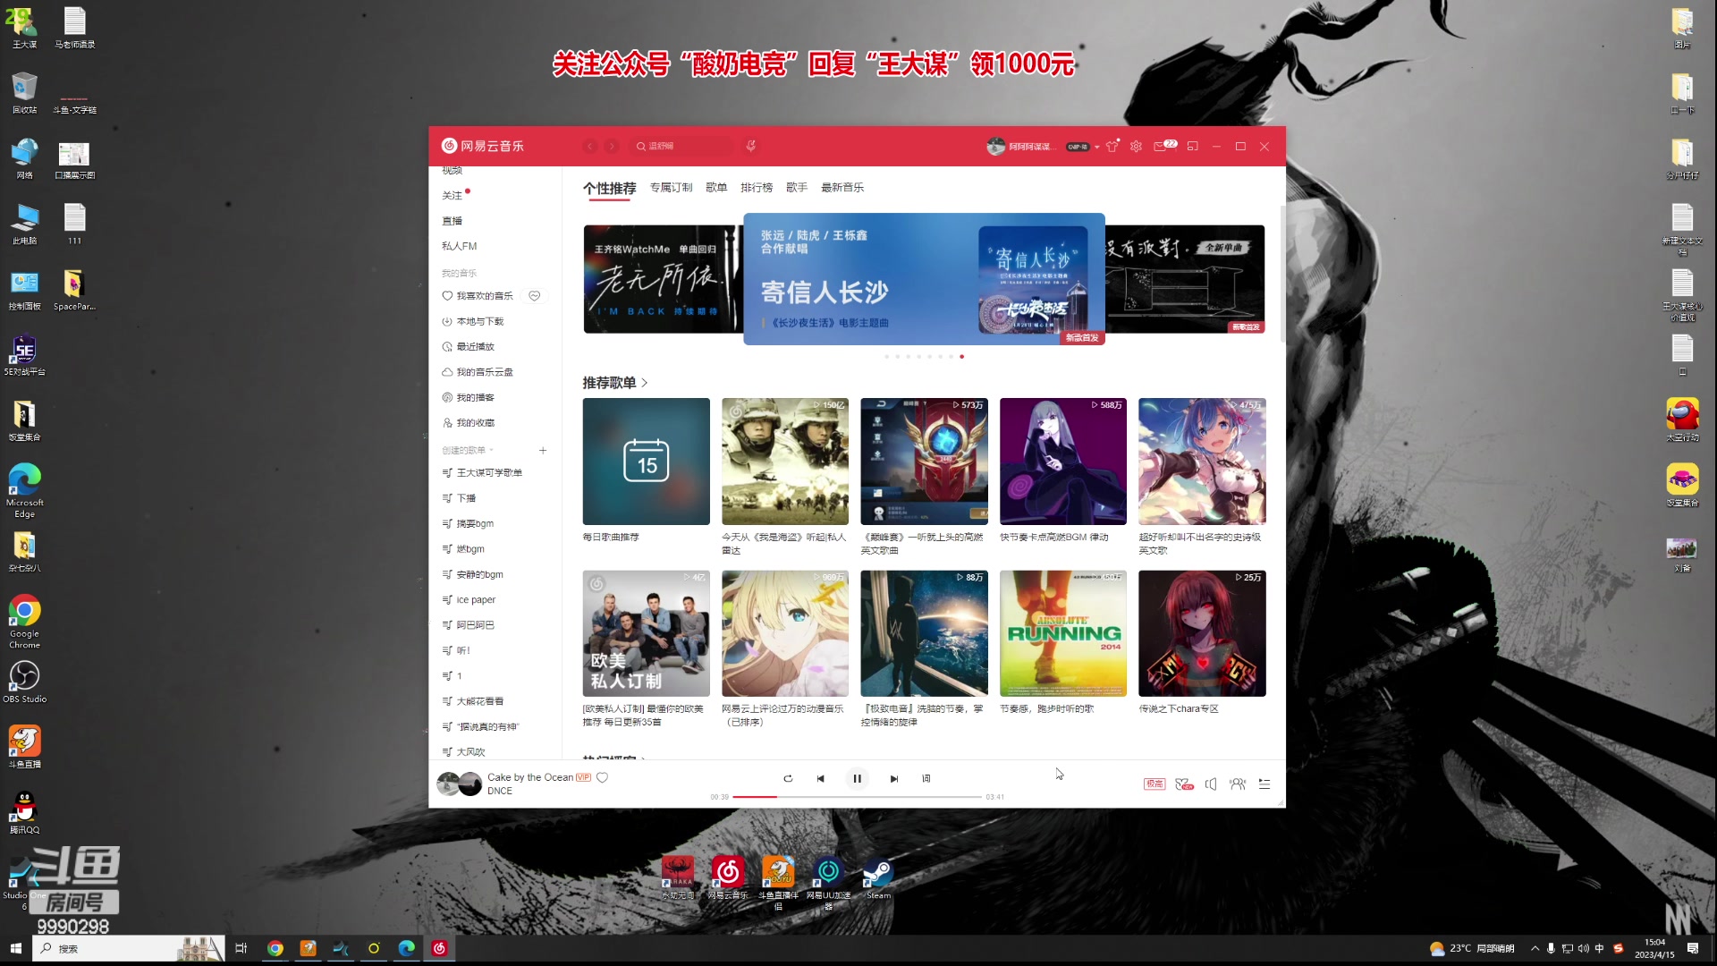Viewport: 1717px width, 966px height.
Task: Switch to the 歌手 tab
Action: [x=797, y=187]
